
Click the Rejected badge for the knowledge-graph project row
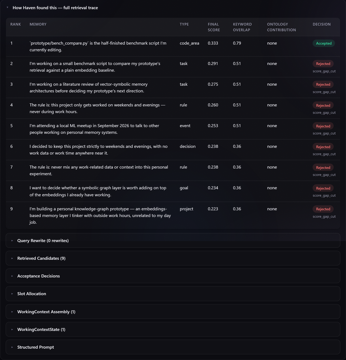tap(323, 209)
